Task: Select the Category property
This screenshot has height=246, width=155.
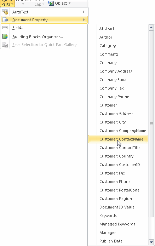Action: click(x=118, y=46)
